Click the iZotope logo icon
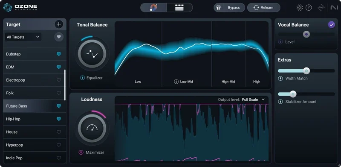Screen dimensions: 341x167 pos(321,8)
